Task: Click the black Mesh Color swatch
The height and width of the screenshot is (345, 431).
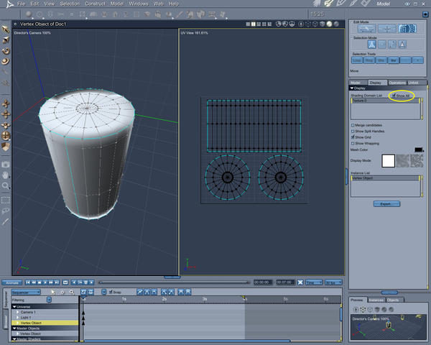Action: click(x=419, y=149)
